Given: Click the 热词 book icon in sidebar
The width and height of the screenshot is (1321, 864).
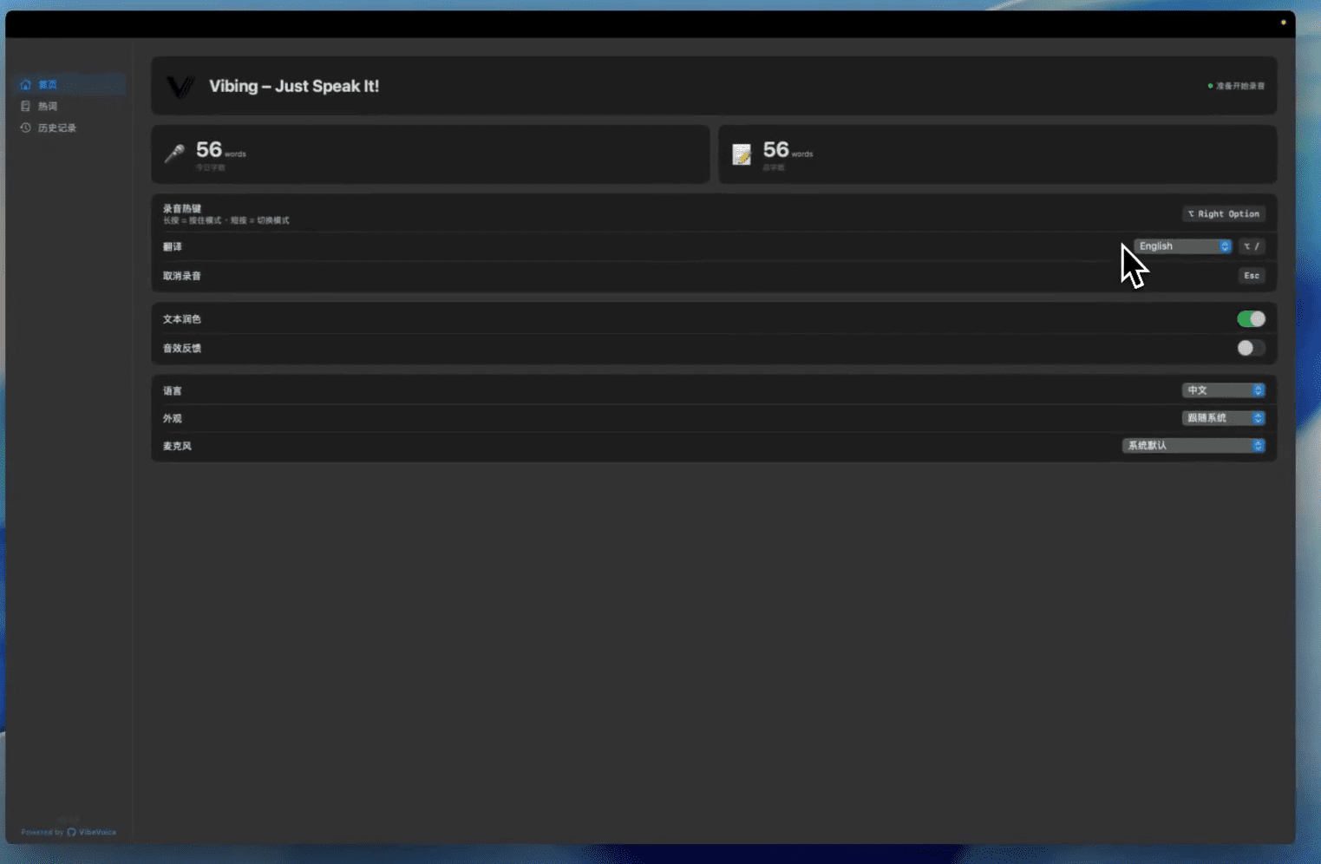Looking at the screenshot, I should [x=25, y=107].
